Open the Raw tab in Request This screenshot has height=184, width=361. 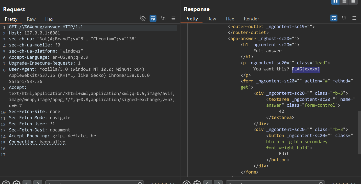(31, 19)
